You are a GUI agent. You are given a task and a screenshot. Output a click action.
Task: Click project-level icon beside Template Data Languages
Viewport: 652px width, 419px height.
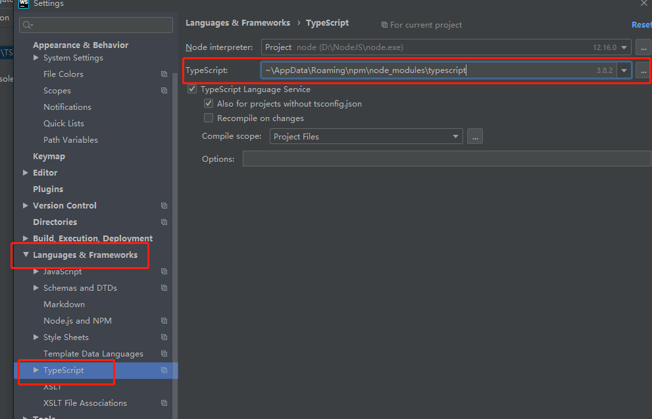click(x=164, y=354)
